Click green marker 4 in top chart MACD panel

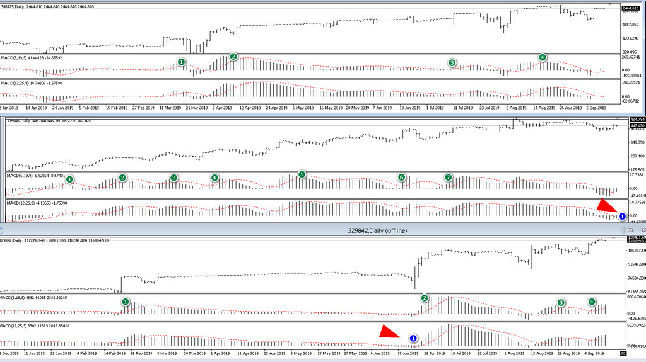pyautogui.click(x=543, y=57)
